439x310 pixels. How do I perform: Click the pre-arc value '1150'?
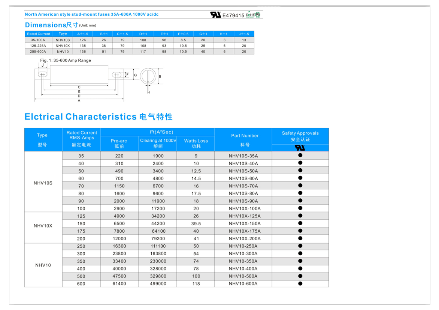119,186
